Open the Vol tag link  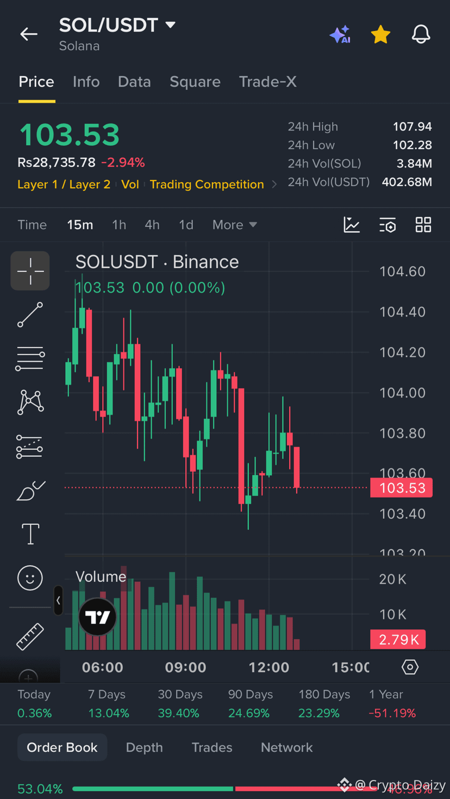pyautogui.click(x=130, y=184)
